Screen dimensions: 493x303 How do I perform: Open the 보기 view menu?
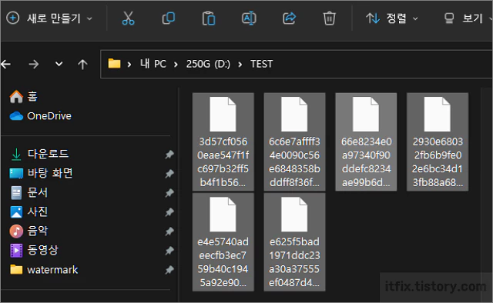468,18
